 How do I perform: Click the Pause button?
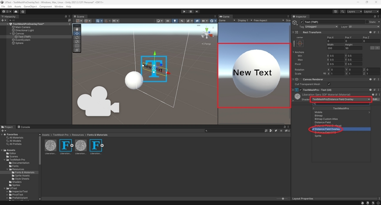[x=190, y=11]
